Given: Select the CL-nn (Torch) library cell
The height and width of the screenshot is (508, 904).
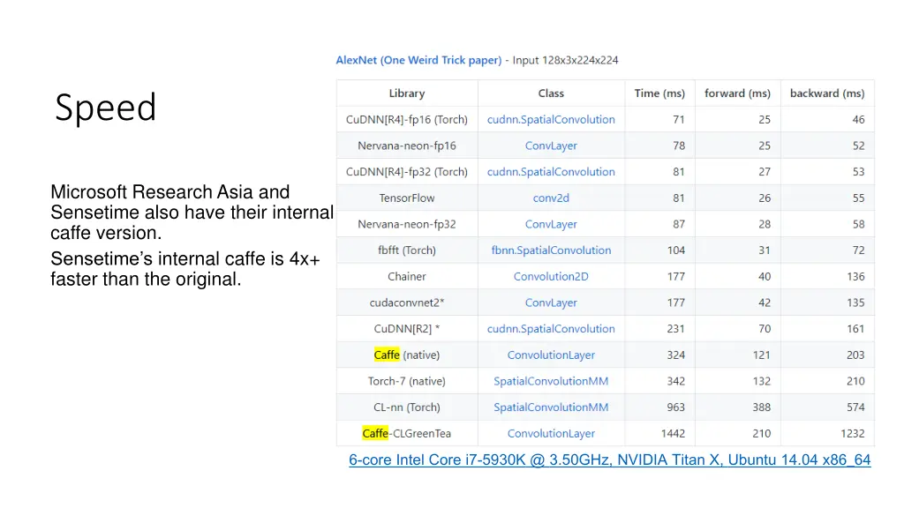Looking at the screenshot, I should click(406, 407).
